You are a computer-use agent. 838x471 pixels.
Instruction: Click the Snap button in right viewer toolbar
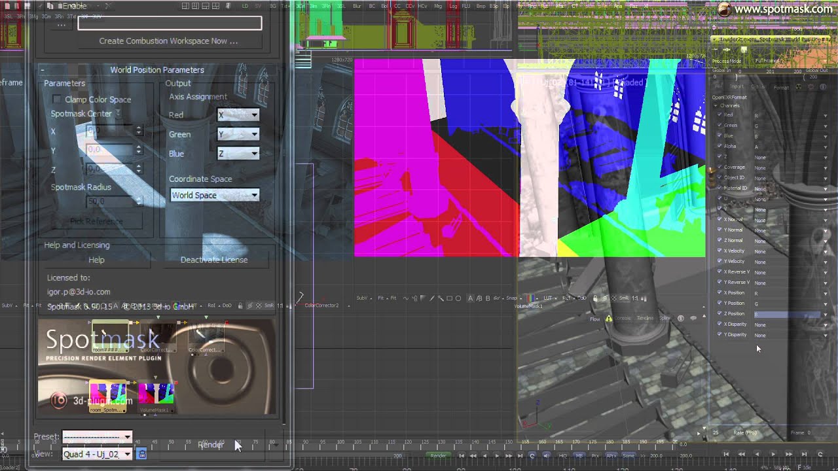(511, 298)
